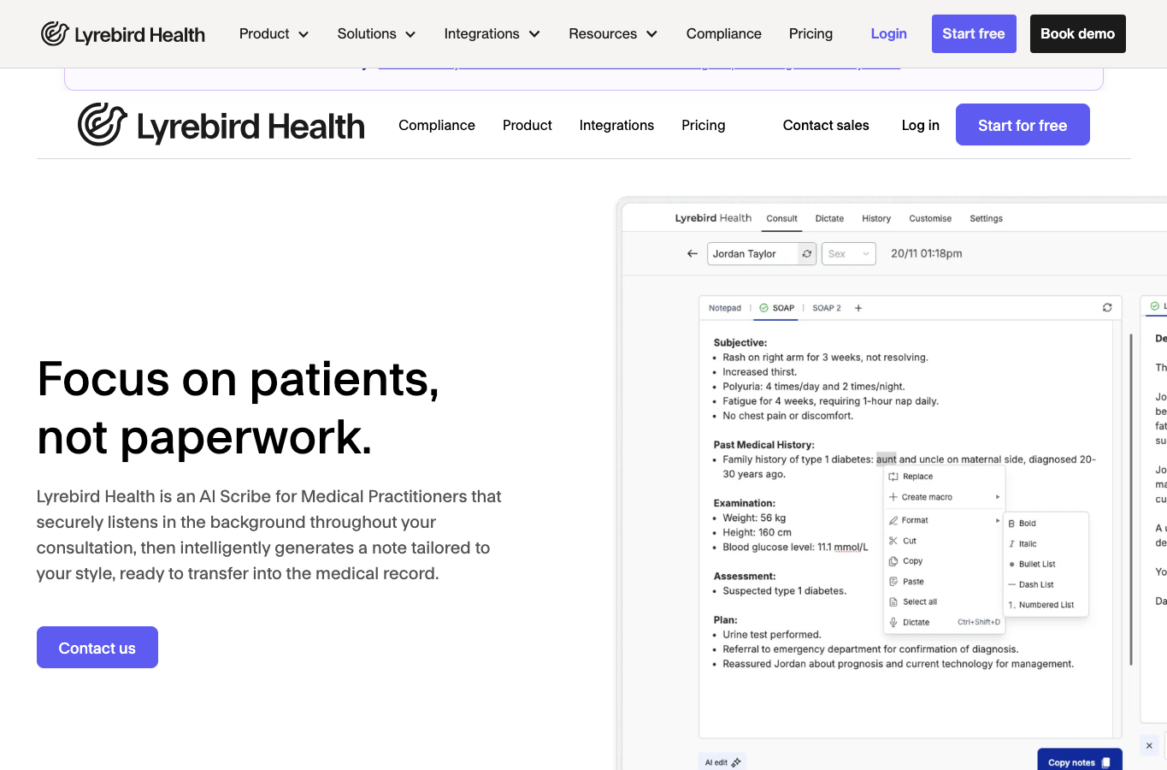Image resolution: width=1167 pixels, height=770 pixels.
Task: Choose Replace in the context menu
Action: coord(911,477)
